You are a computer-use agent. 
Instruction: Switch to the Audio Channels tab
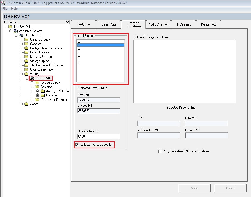click(158, 24)
